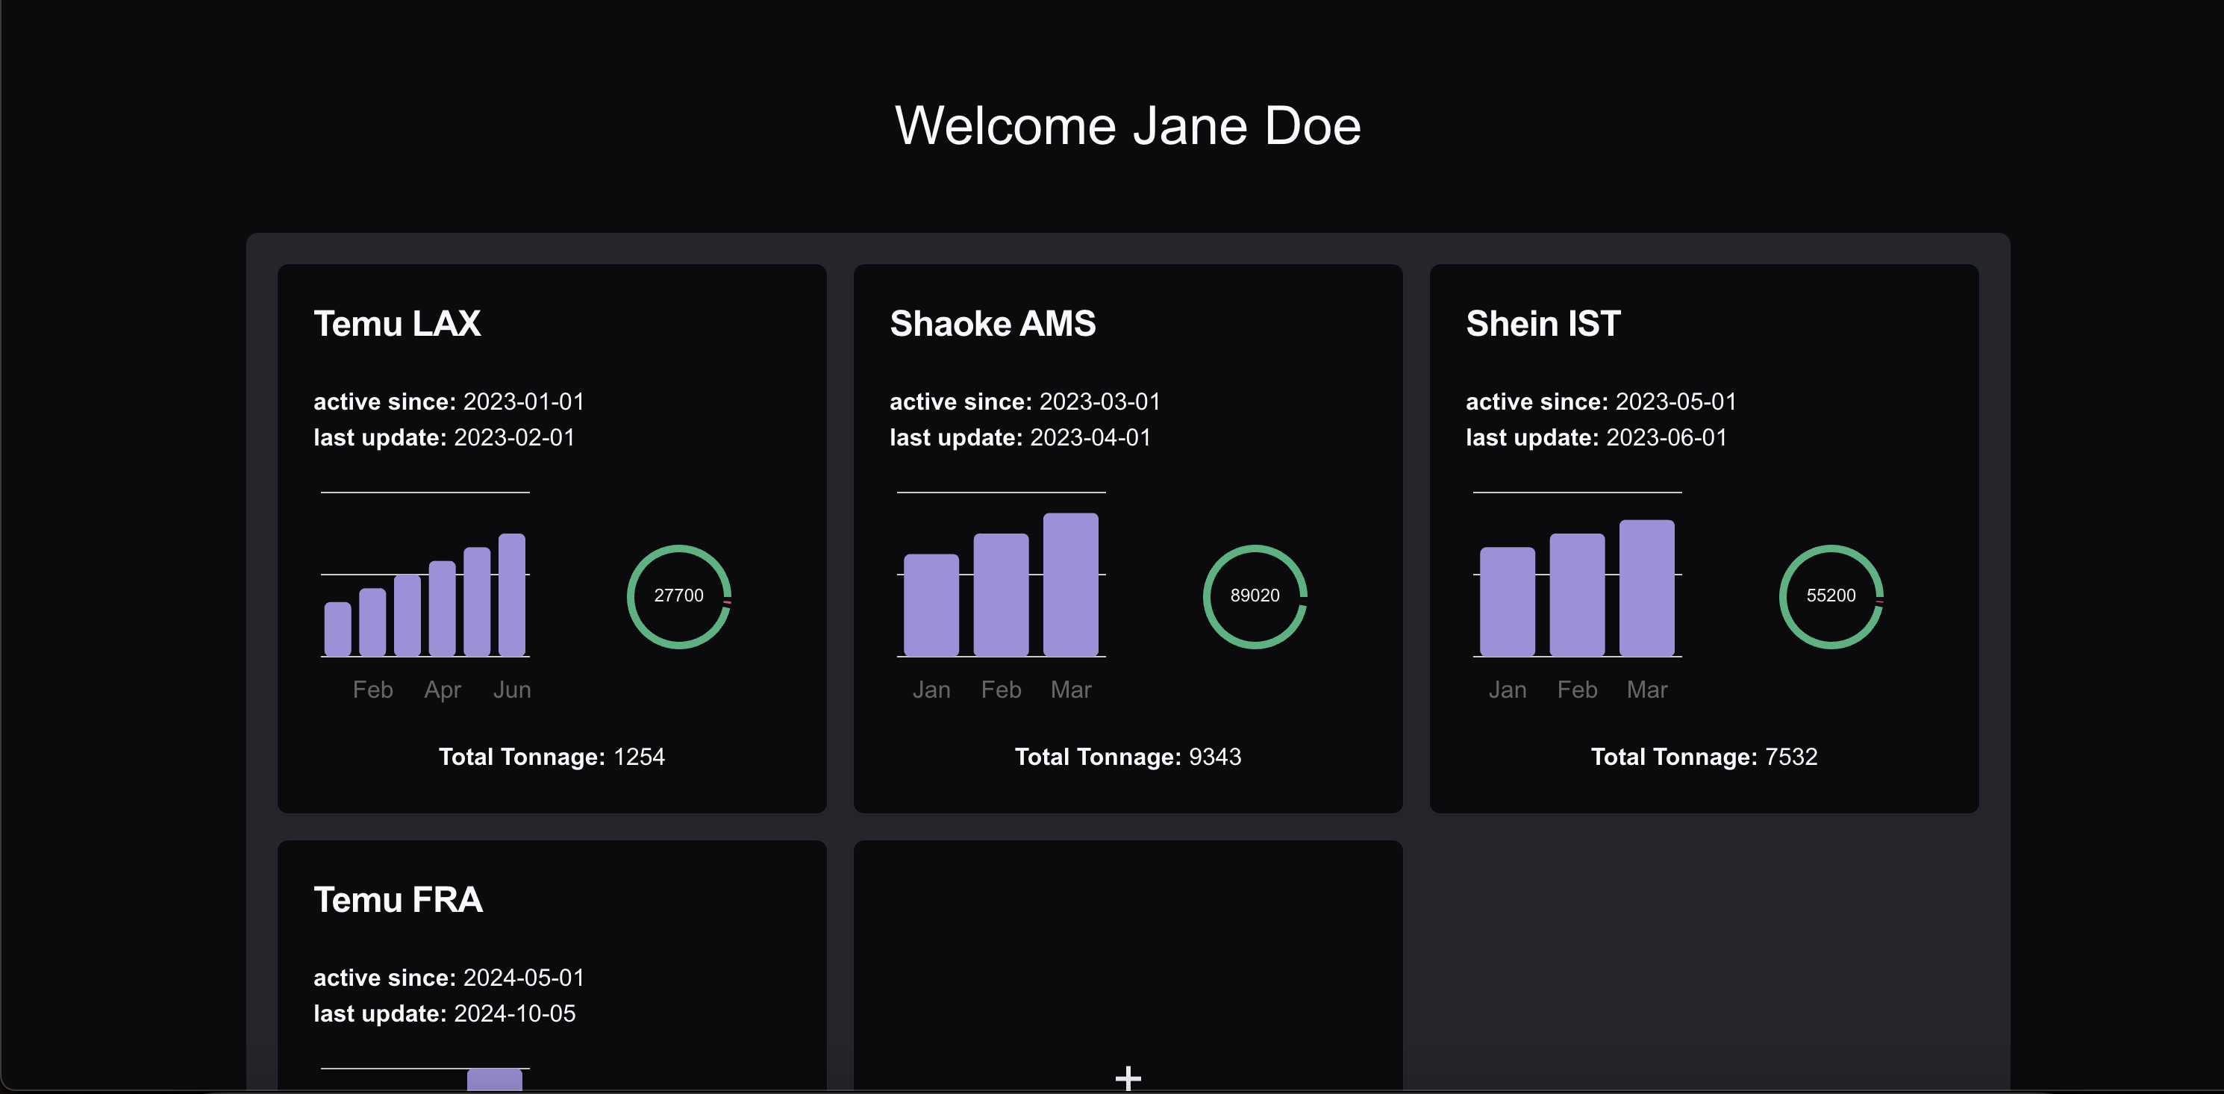Click Total Tonnage 9343 text
Viewport: 2224px width, 1094px height.
tap(1128, 757)
